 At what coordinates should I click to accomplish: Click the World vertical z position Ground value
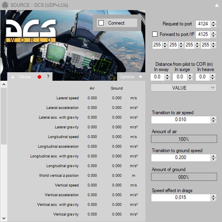click(117, 176)
